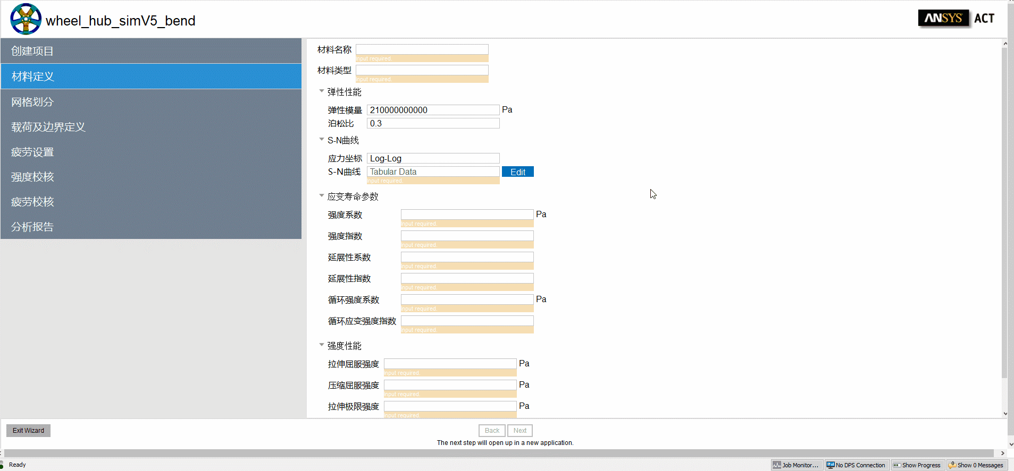Click the 泊松比 value field
The image size is (1014, 471).
(x=433, y=123)
